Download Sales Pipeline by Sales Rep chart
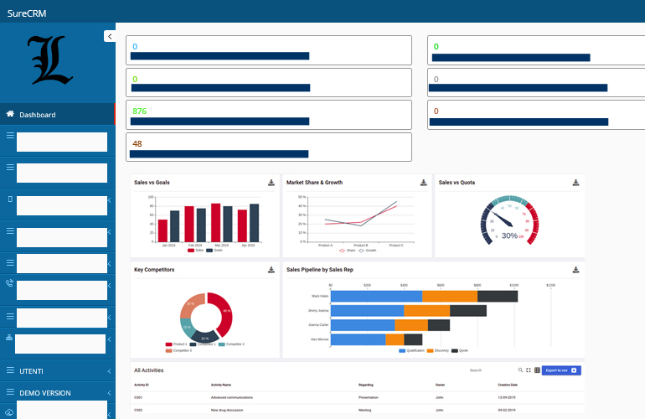This screenshot has height=419, width=645. tap(575, 270)
